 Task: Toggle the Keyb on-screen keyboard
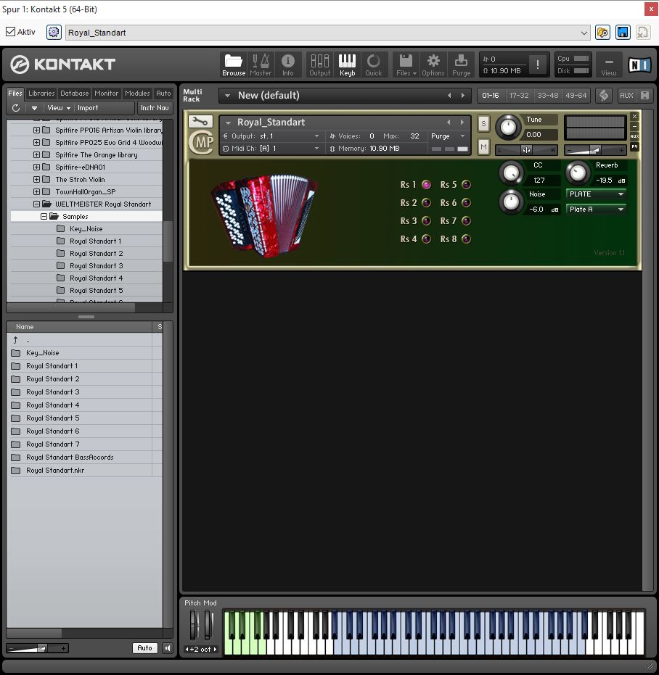(x=347, y=65)
